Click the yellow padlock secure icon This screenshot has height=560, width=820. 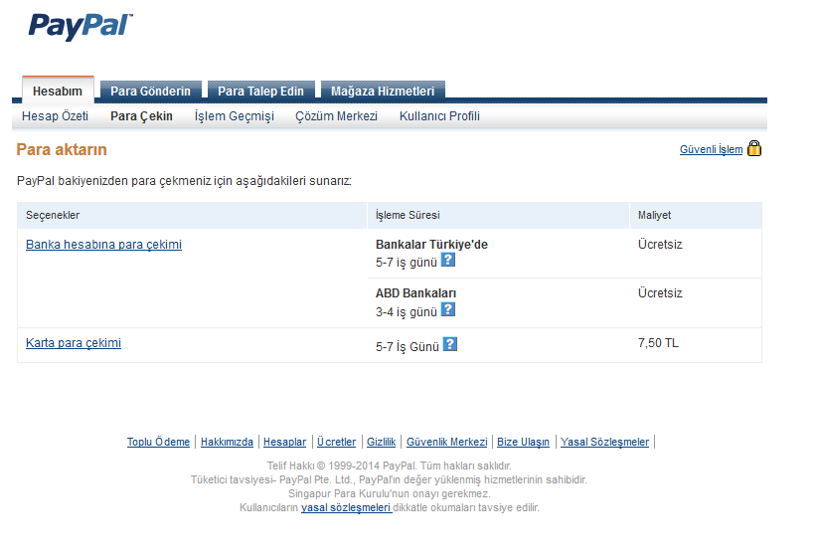coord(754,148)
